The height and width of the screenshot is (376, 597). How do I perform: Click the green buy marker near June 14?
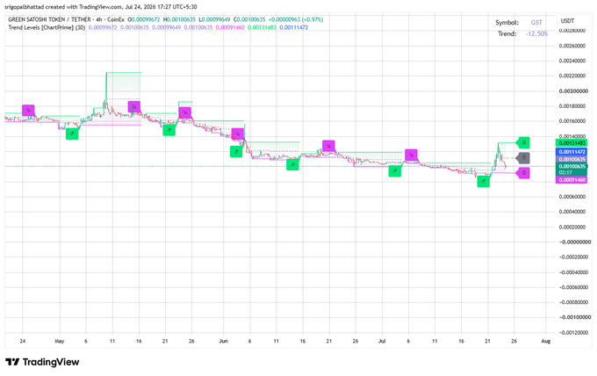[292, 164]
